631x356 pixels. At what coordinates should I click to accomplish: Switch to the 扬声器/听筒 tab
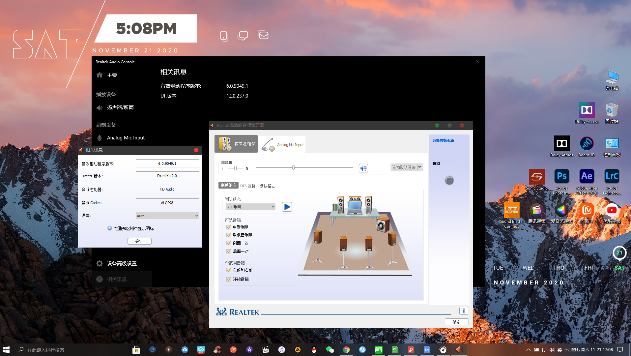coord(236,144)
